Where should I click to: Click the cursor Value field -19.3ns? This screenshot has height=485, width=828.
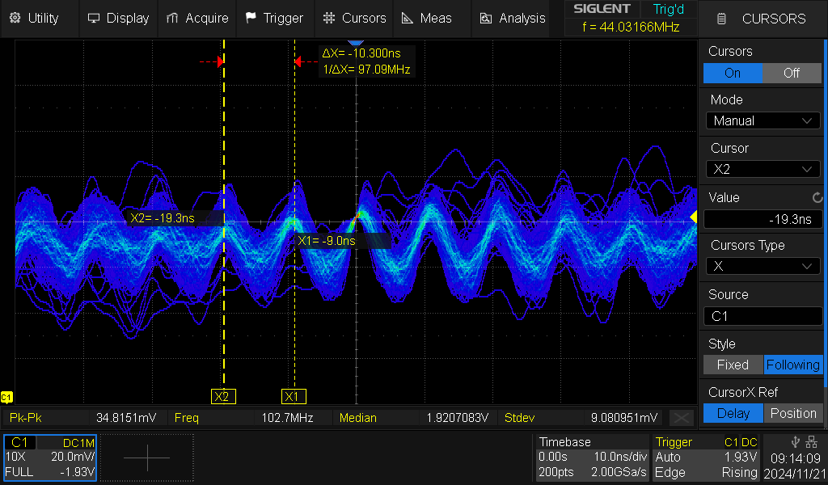click(x=763, y=219)
